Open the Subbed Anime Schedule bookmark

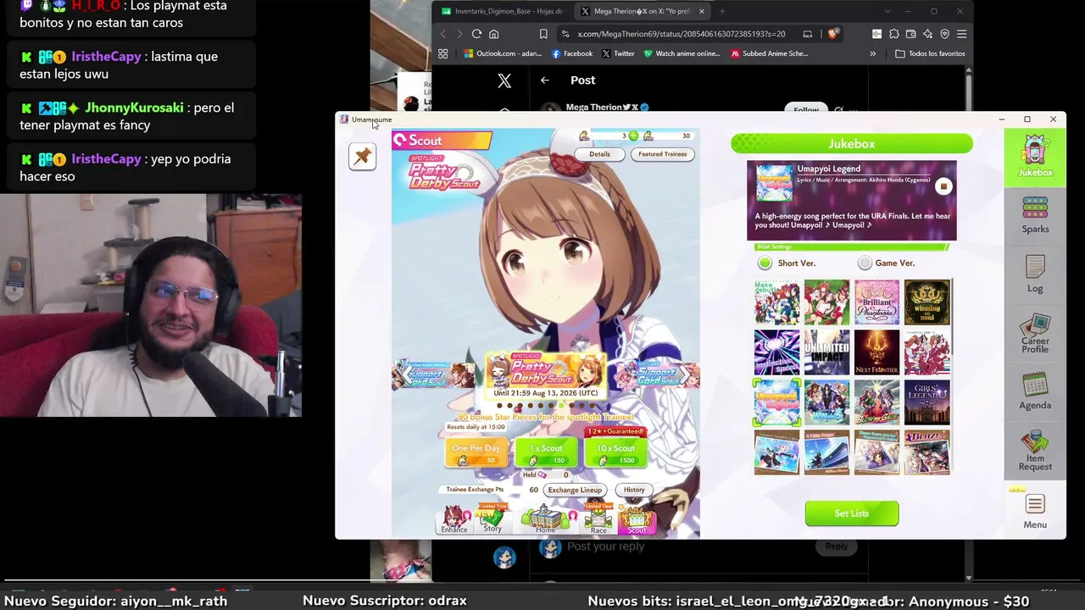(x=770, y=53)
